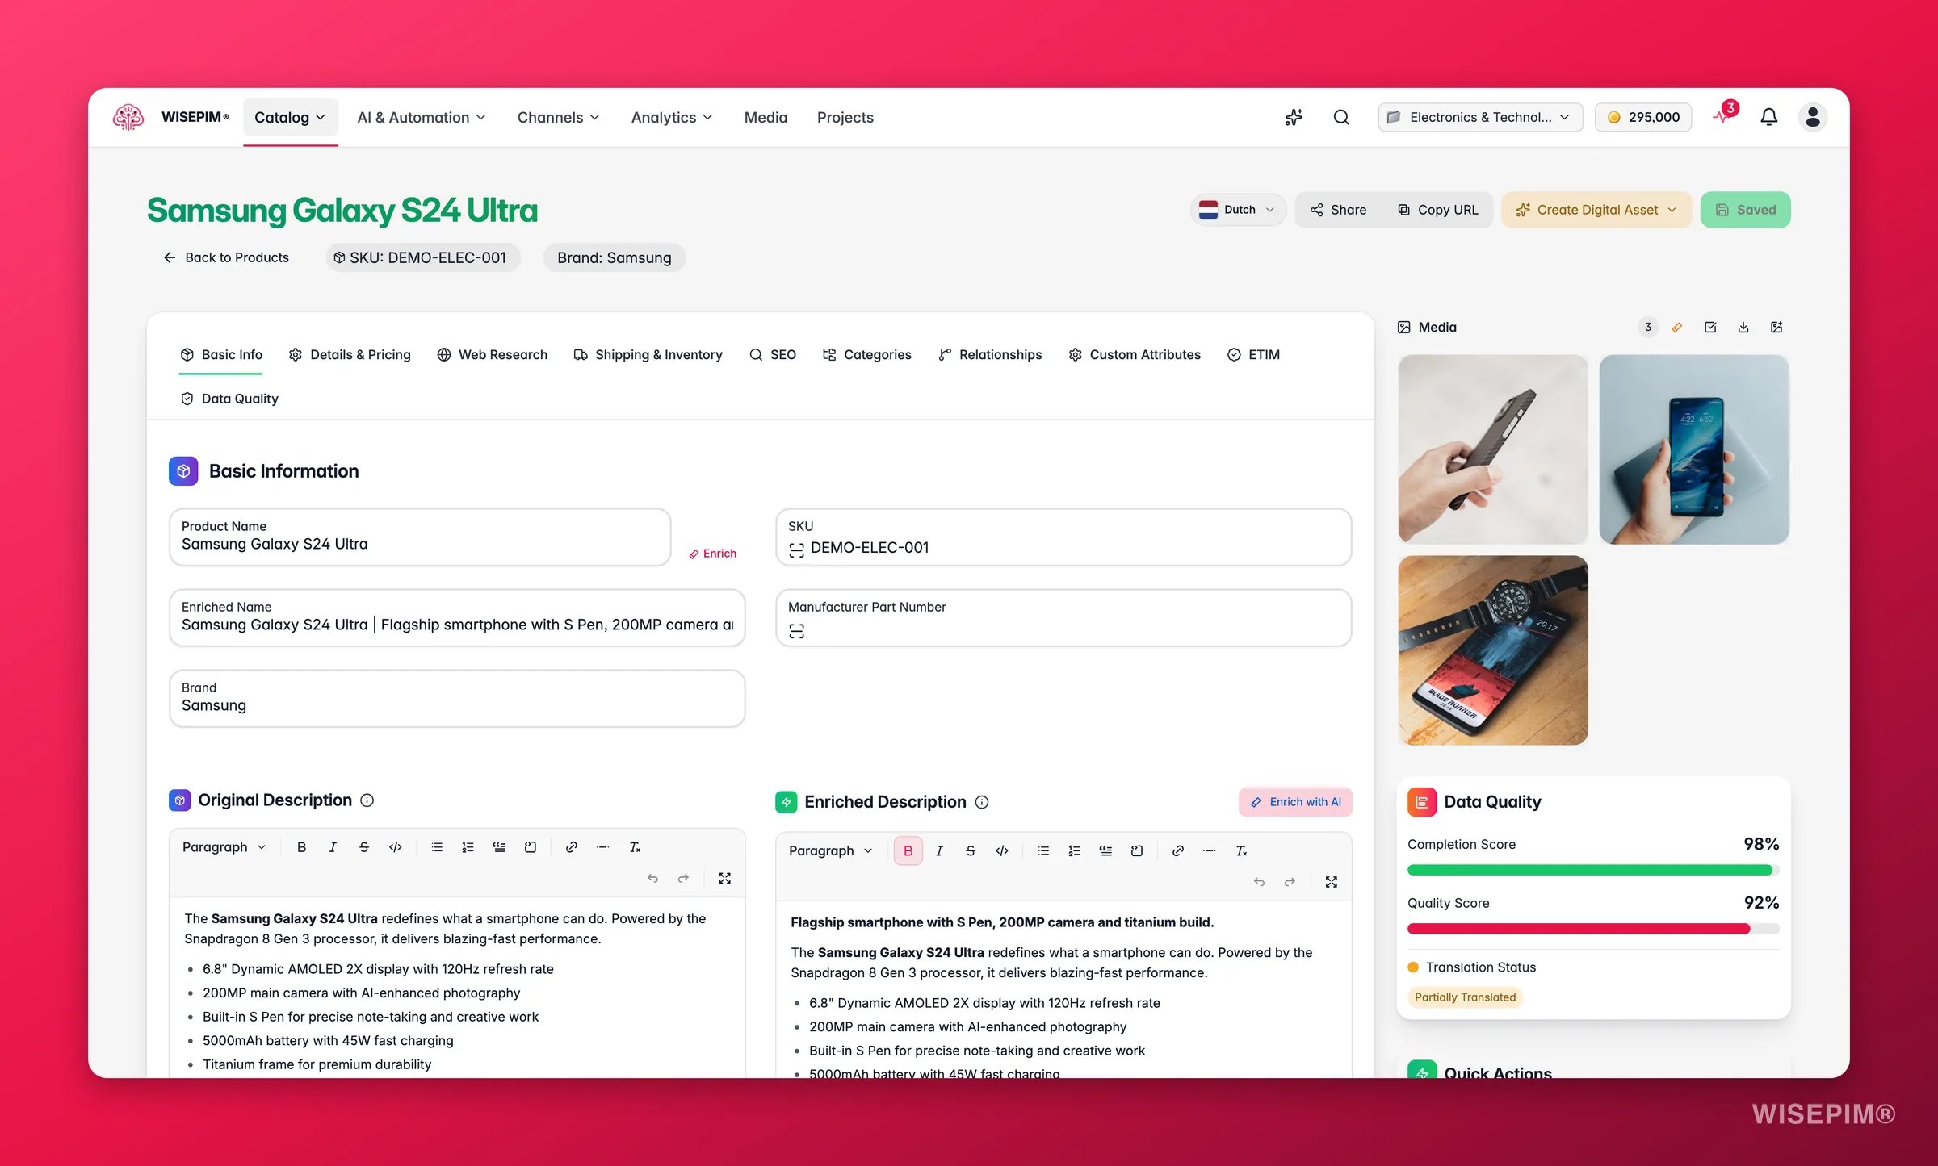Click the Media panel select-checkbox icon

click(x=1710, y=327)
